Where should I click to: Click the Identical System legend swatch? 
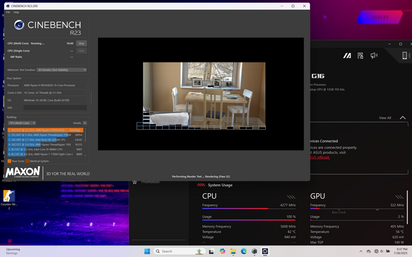point(27,161)
